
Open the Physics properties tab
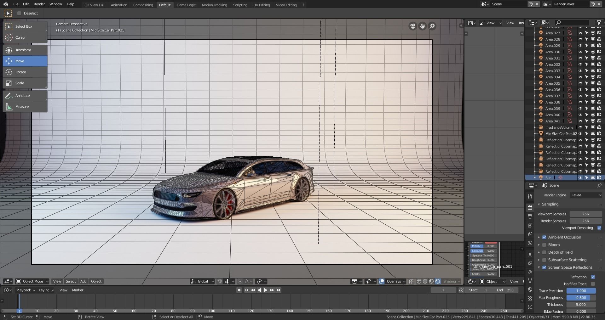(x=530, y=263)
